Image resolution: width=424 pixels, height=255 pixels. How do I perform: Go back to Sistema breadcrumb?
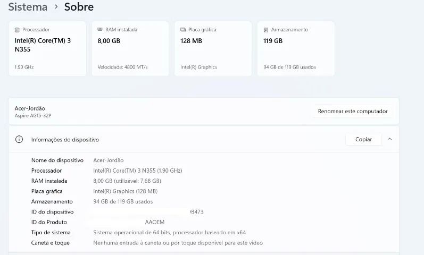tap(28, 7)
